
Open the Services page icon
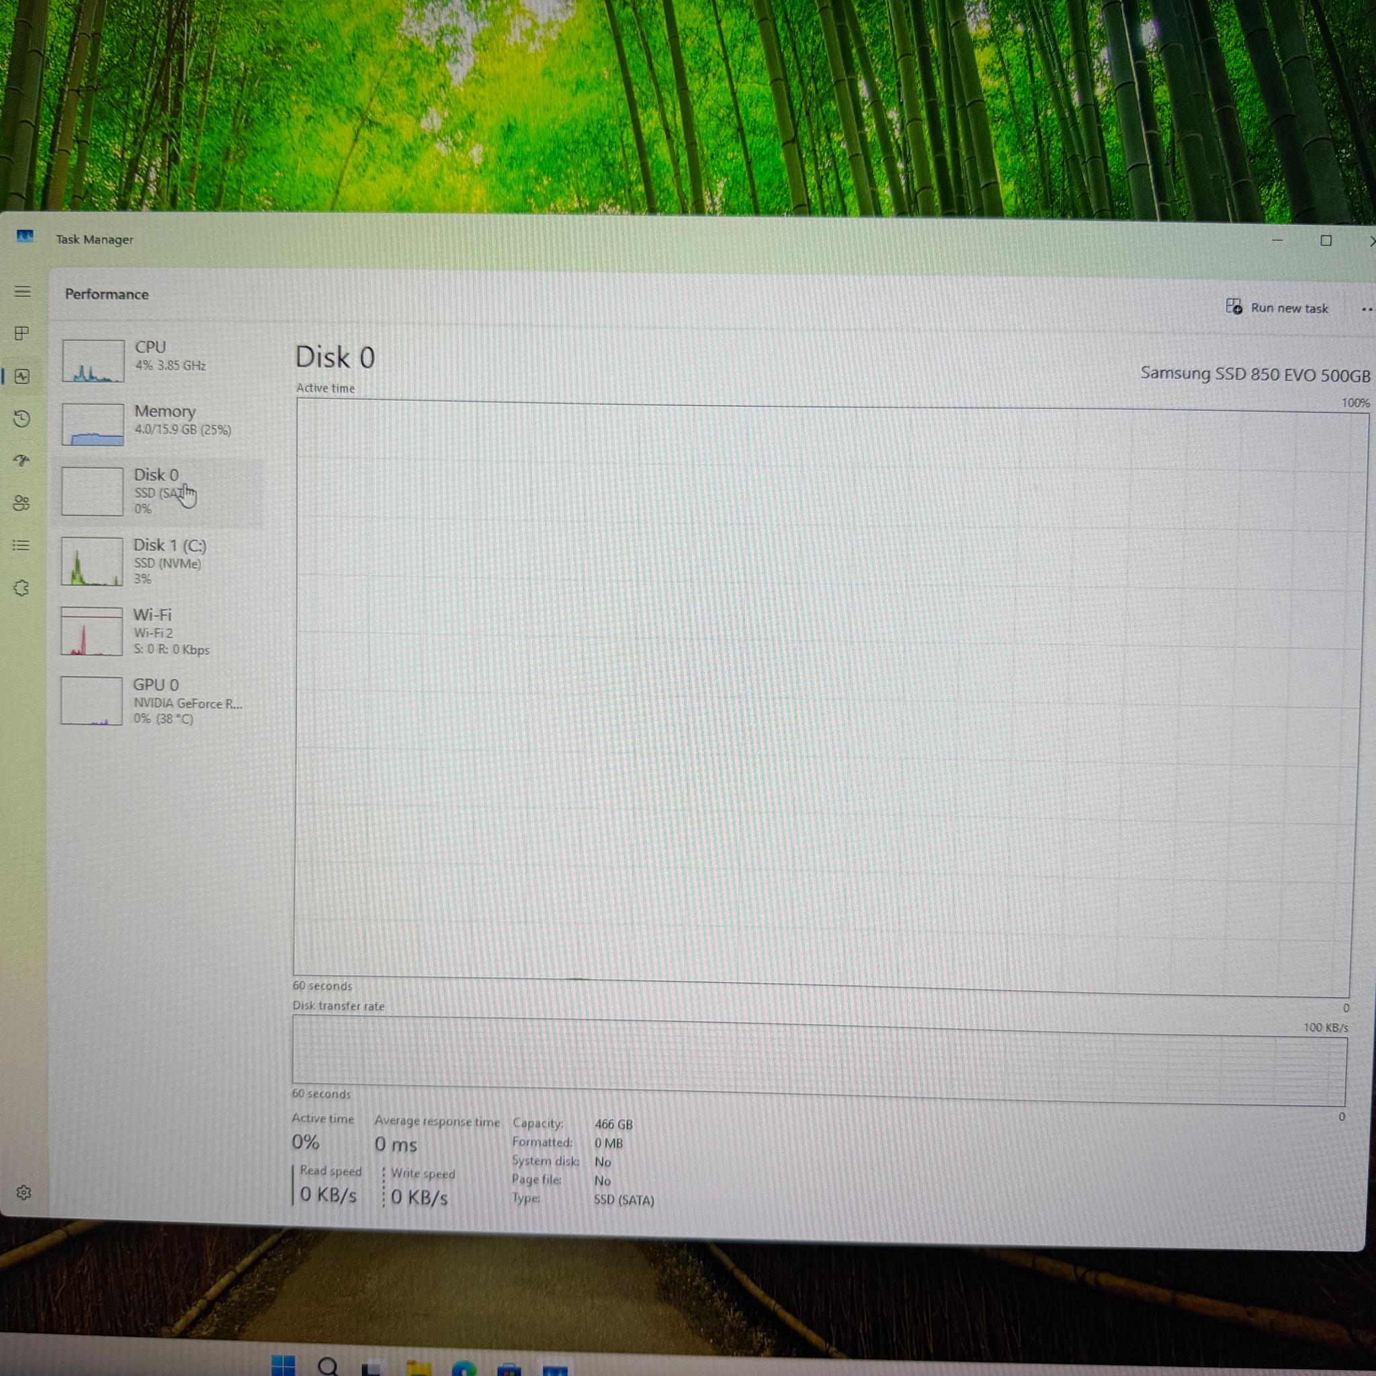click(21, 588)
